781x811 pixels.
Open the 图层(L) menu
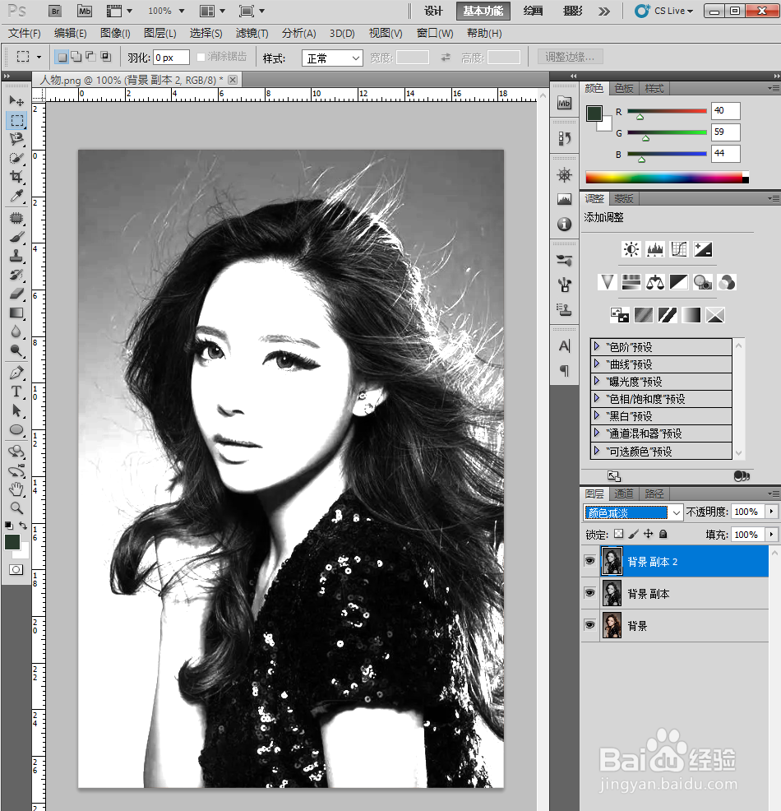pos(159,34)
